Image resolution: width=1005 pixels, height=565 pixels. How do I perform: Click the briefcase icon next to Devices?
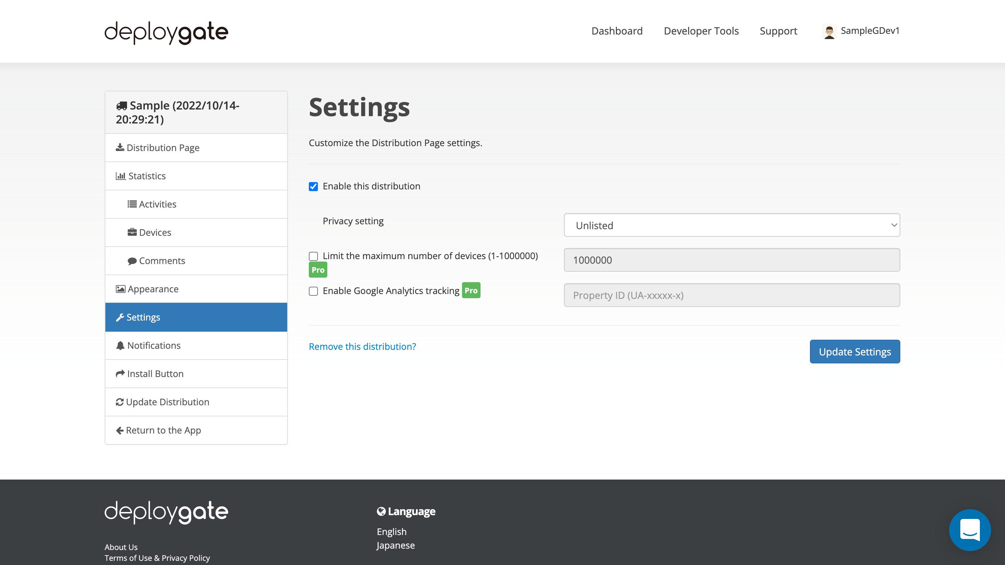tap(133, 232)
